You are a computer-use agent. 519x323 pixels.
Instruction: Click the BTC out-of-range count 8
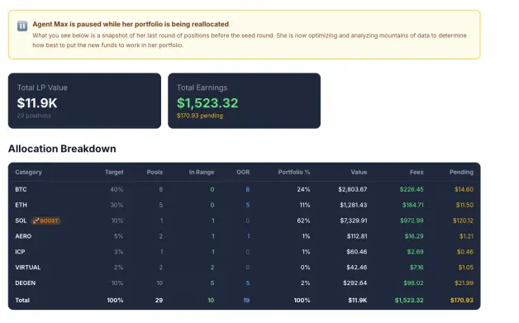[x=247, y=189]
